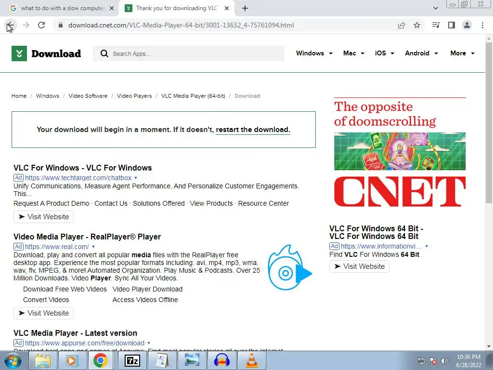
Task: Expand the iOS menu dropdown
Action: tap(384, 53)
